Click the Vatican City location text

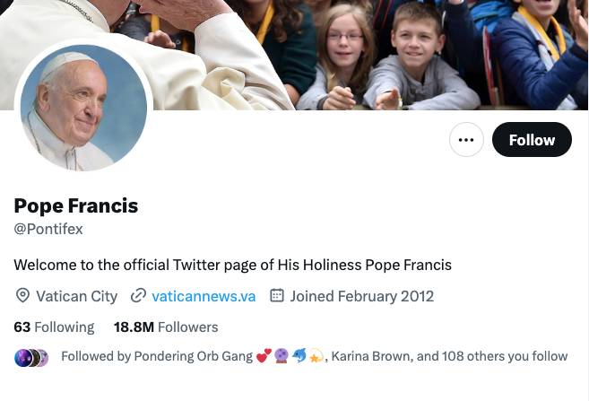(76, 296)
